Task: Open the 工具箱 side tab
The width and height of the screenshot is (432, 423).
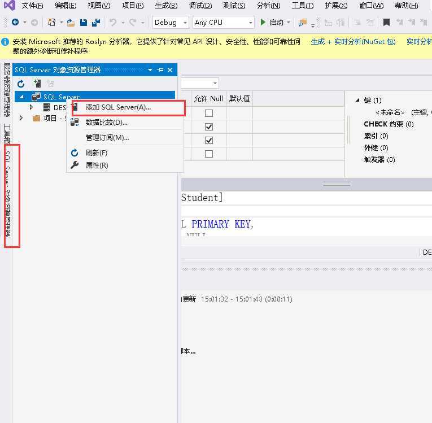Action: click(x=7, y=134)
